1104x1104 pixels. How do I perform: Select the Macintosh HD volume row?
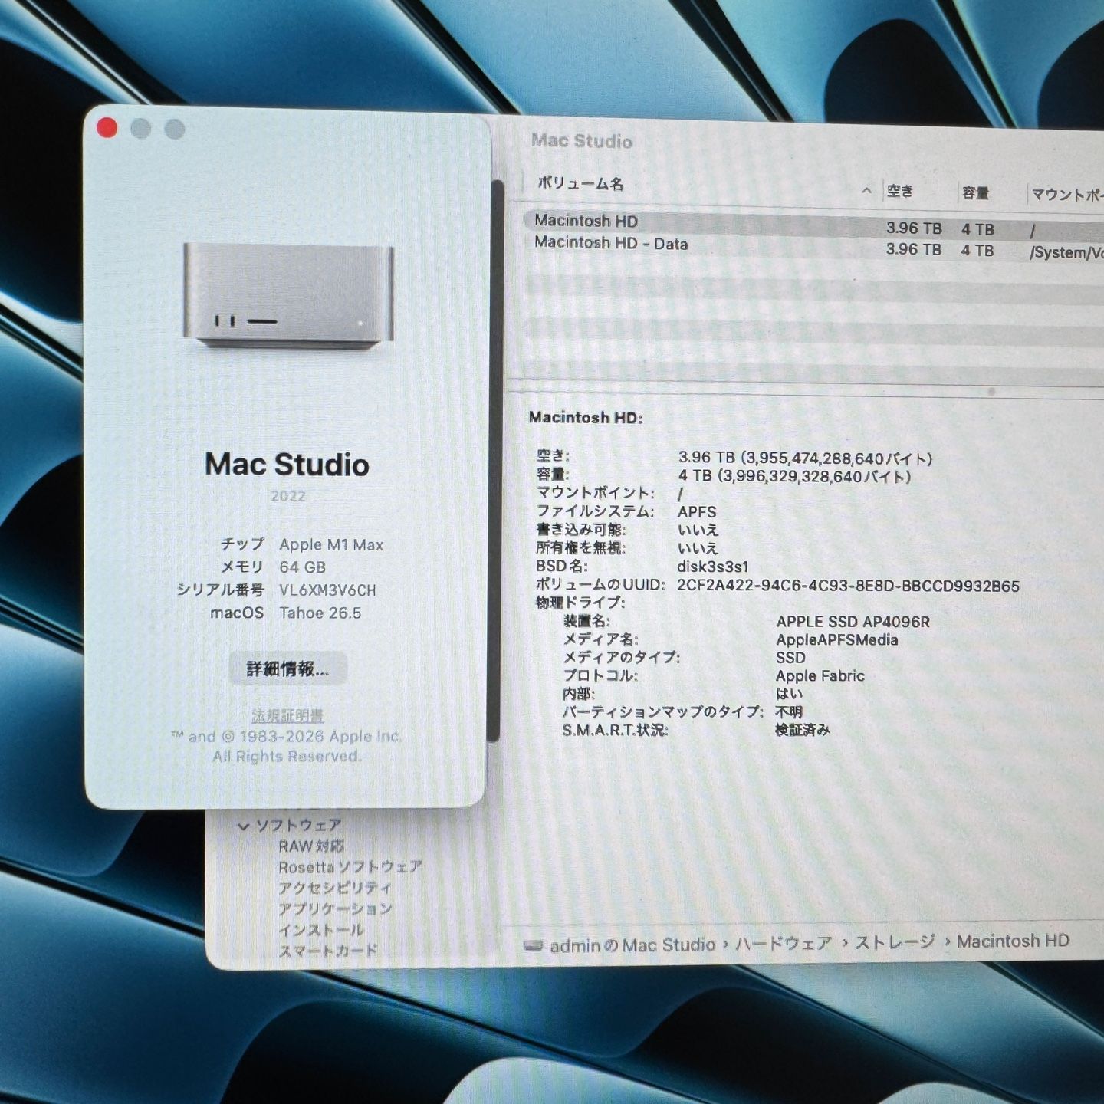pyautogui.click(x=813, y=224)
